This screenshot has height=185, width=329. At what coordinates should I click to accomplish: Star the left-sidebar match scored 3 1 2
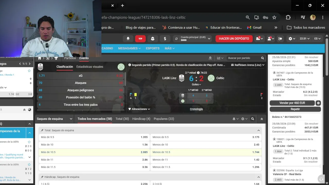click(x=29, y=164)
